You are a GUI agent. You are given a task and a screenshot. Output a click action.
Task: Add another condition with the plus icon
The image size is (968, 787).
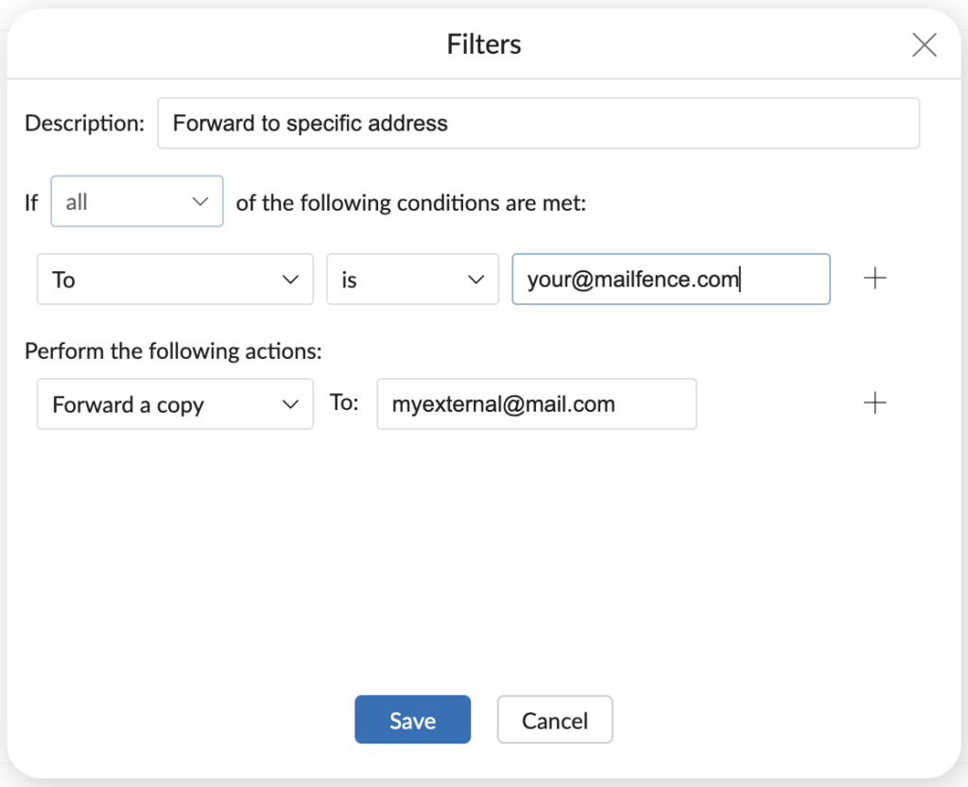(x=875, y=279)
